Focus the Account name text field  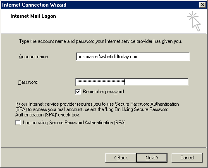tap(133, 57)
